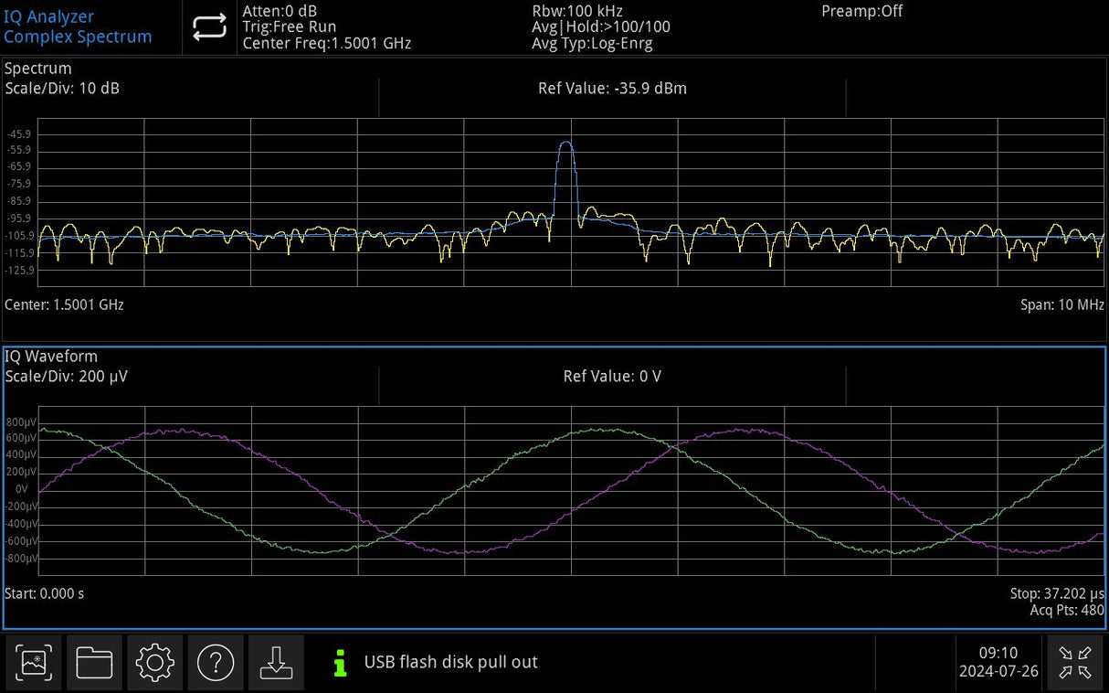Open the screenshot capture tool
Viewport: 1109px width, 693px height.
(34, 663)
